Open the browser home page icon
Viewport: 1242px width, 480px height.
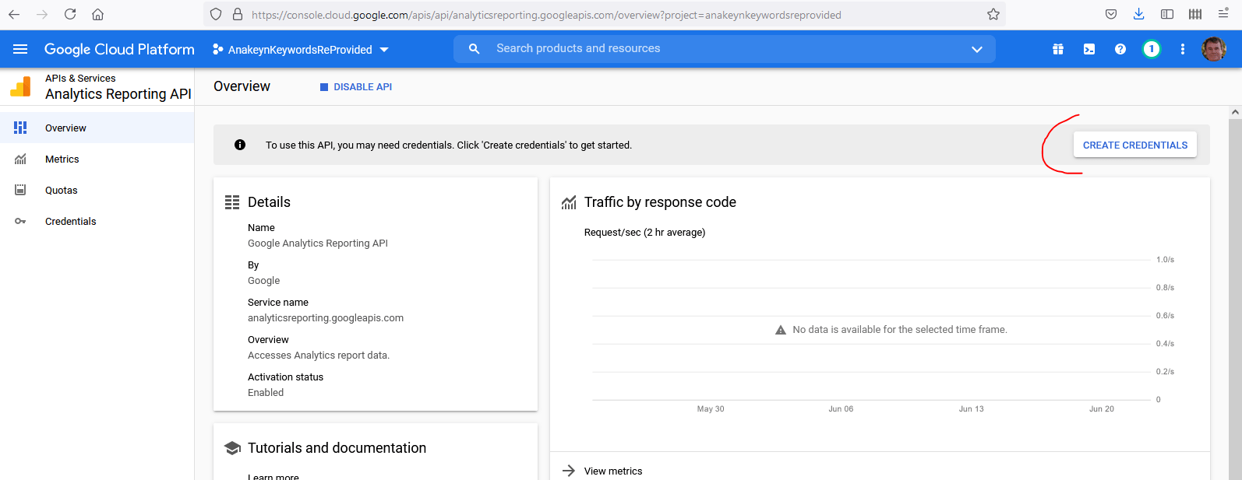[97, 14]
